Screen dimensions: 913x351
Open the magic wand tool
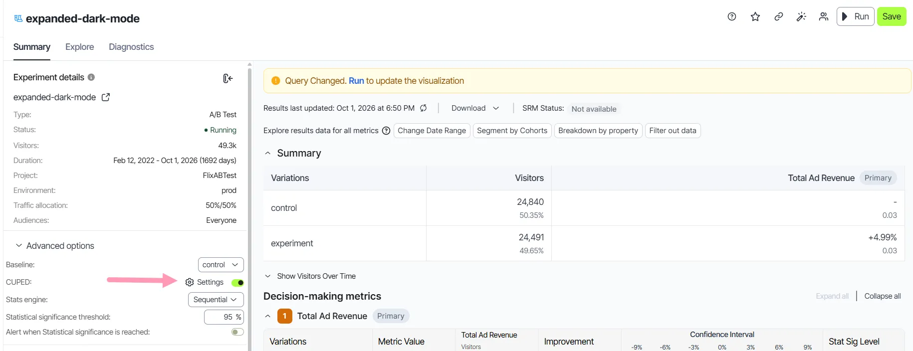click(801, 16)
